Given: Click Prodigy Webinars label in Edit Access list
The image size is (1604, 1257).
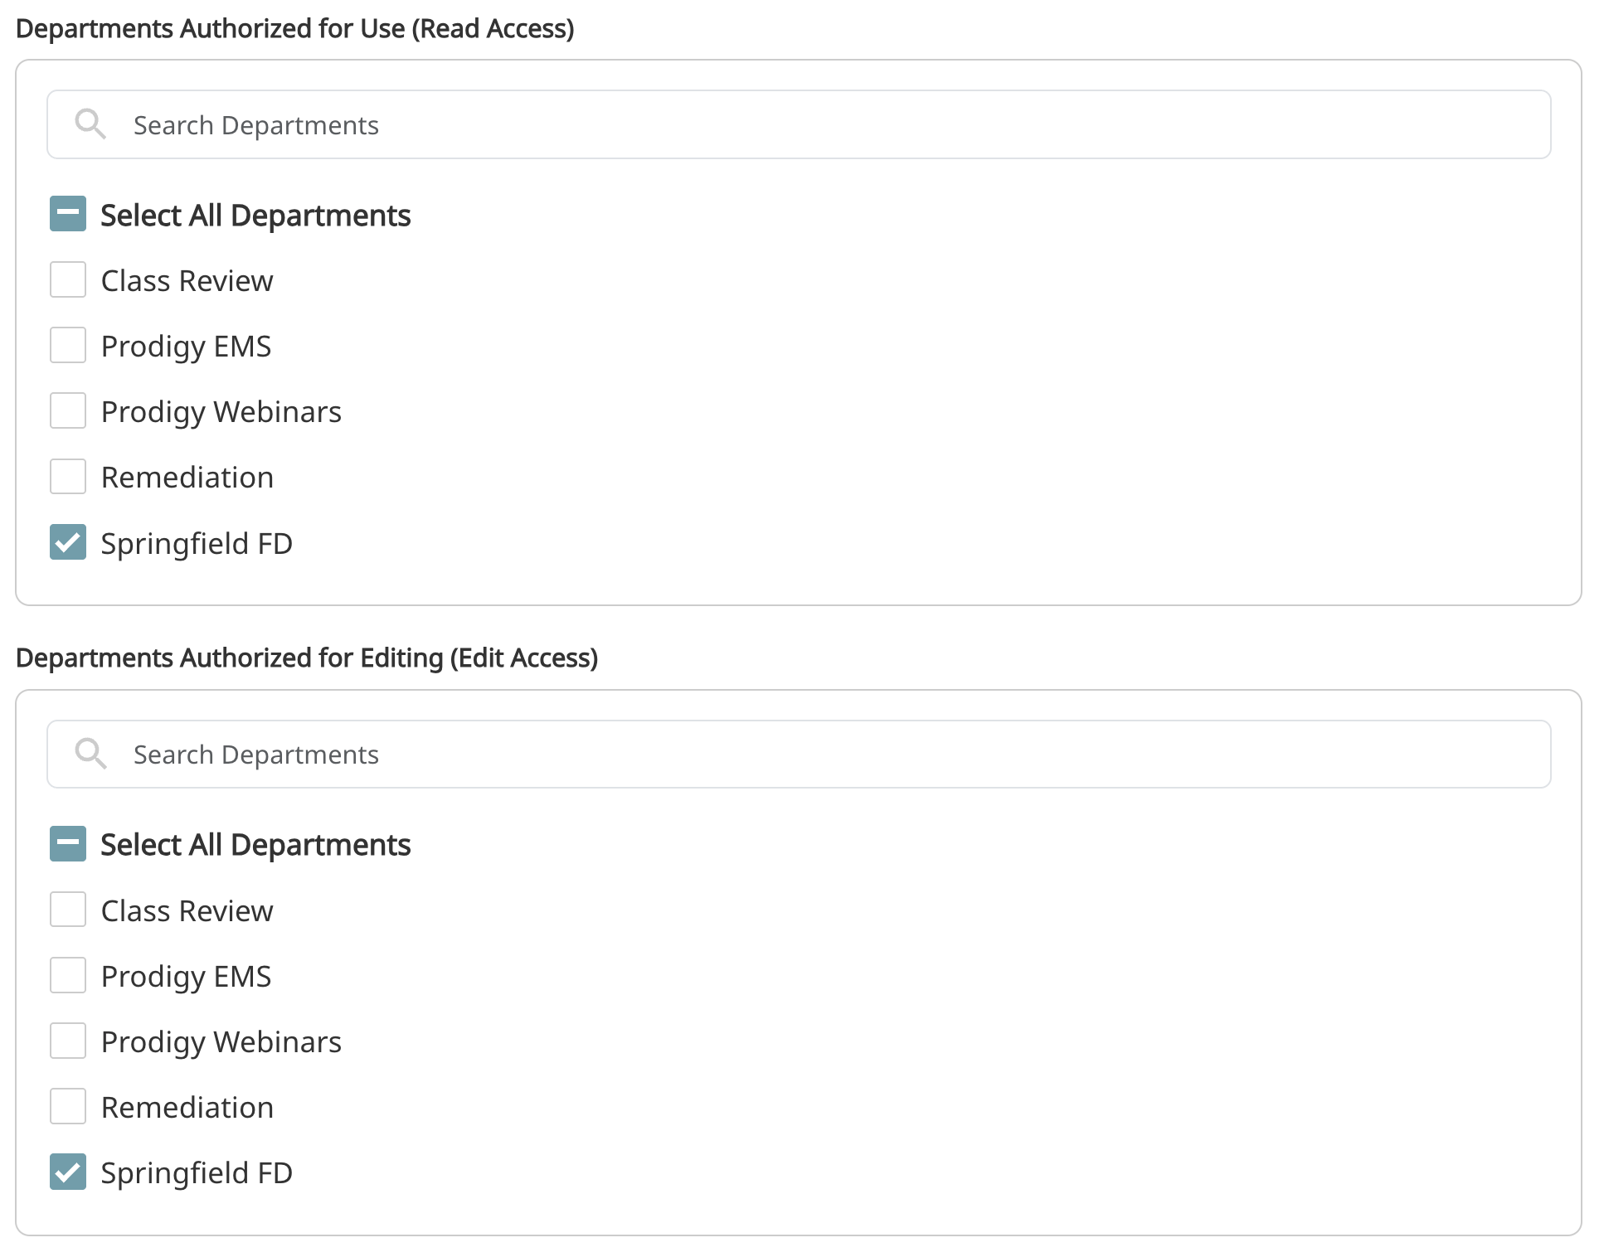Looking at the screenshot, I should (x=221, y=1042).
